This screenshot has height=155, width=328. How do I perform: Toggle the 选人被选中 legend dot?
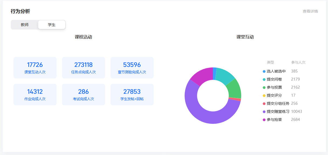click(264, 71)
